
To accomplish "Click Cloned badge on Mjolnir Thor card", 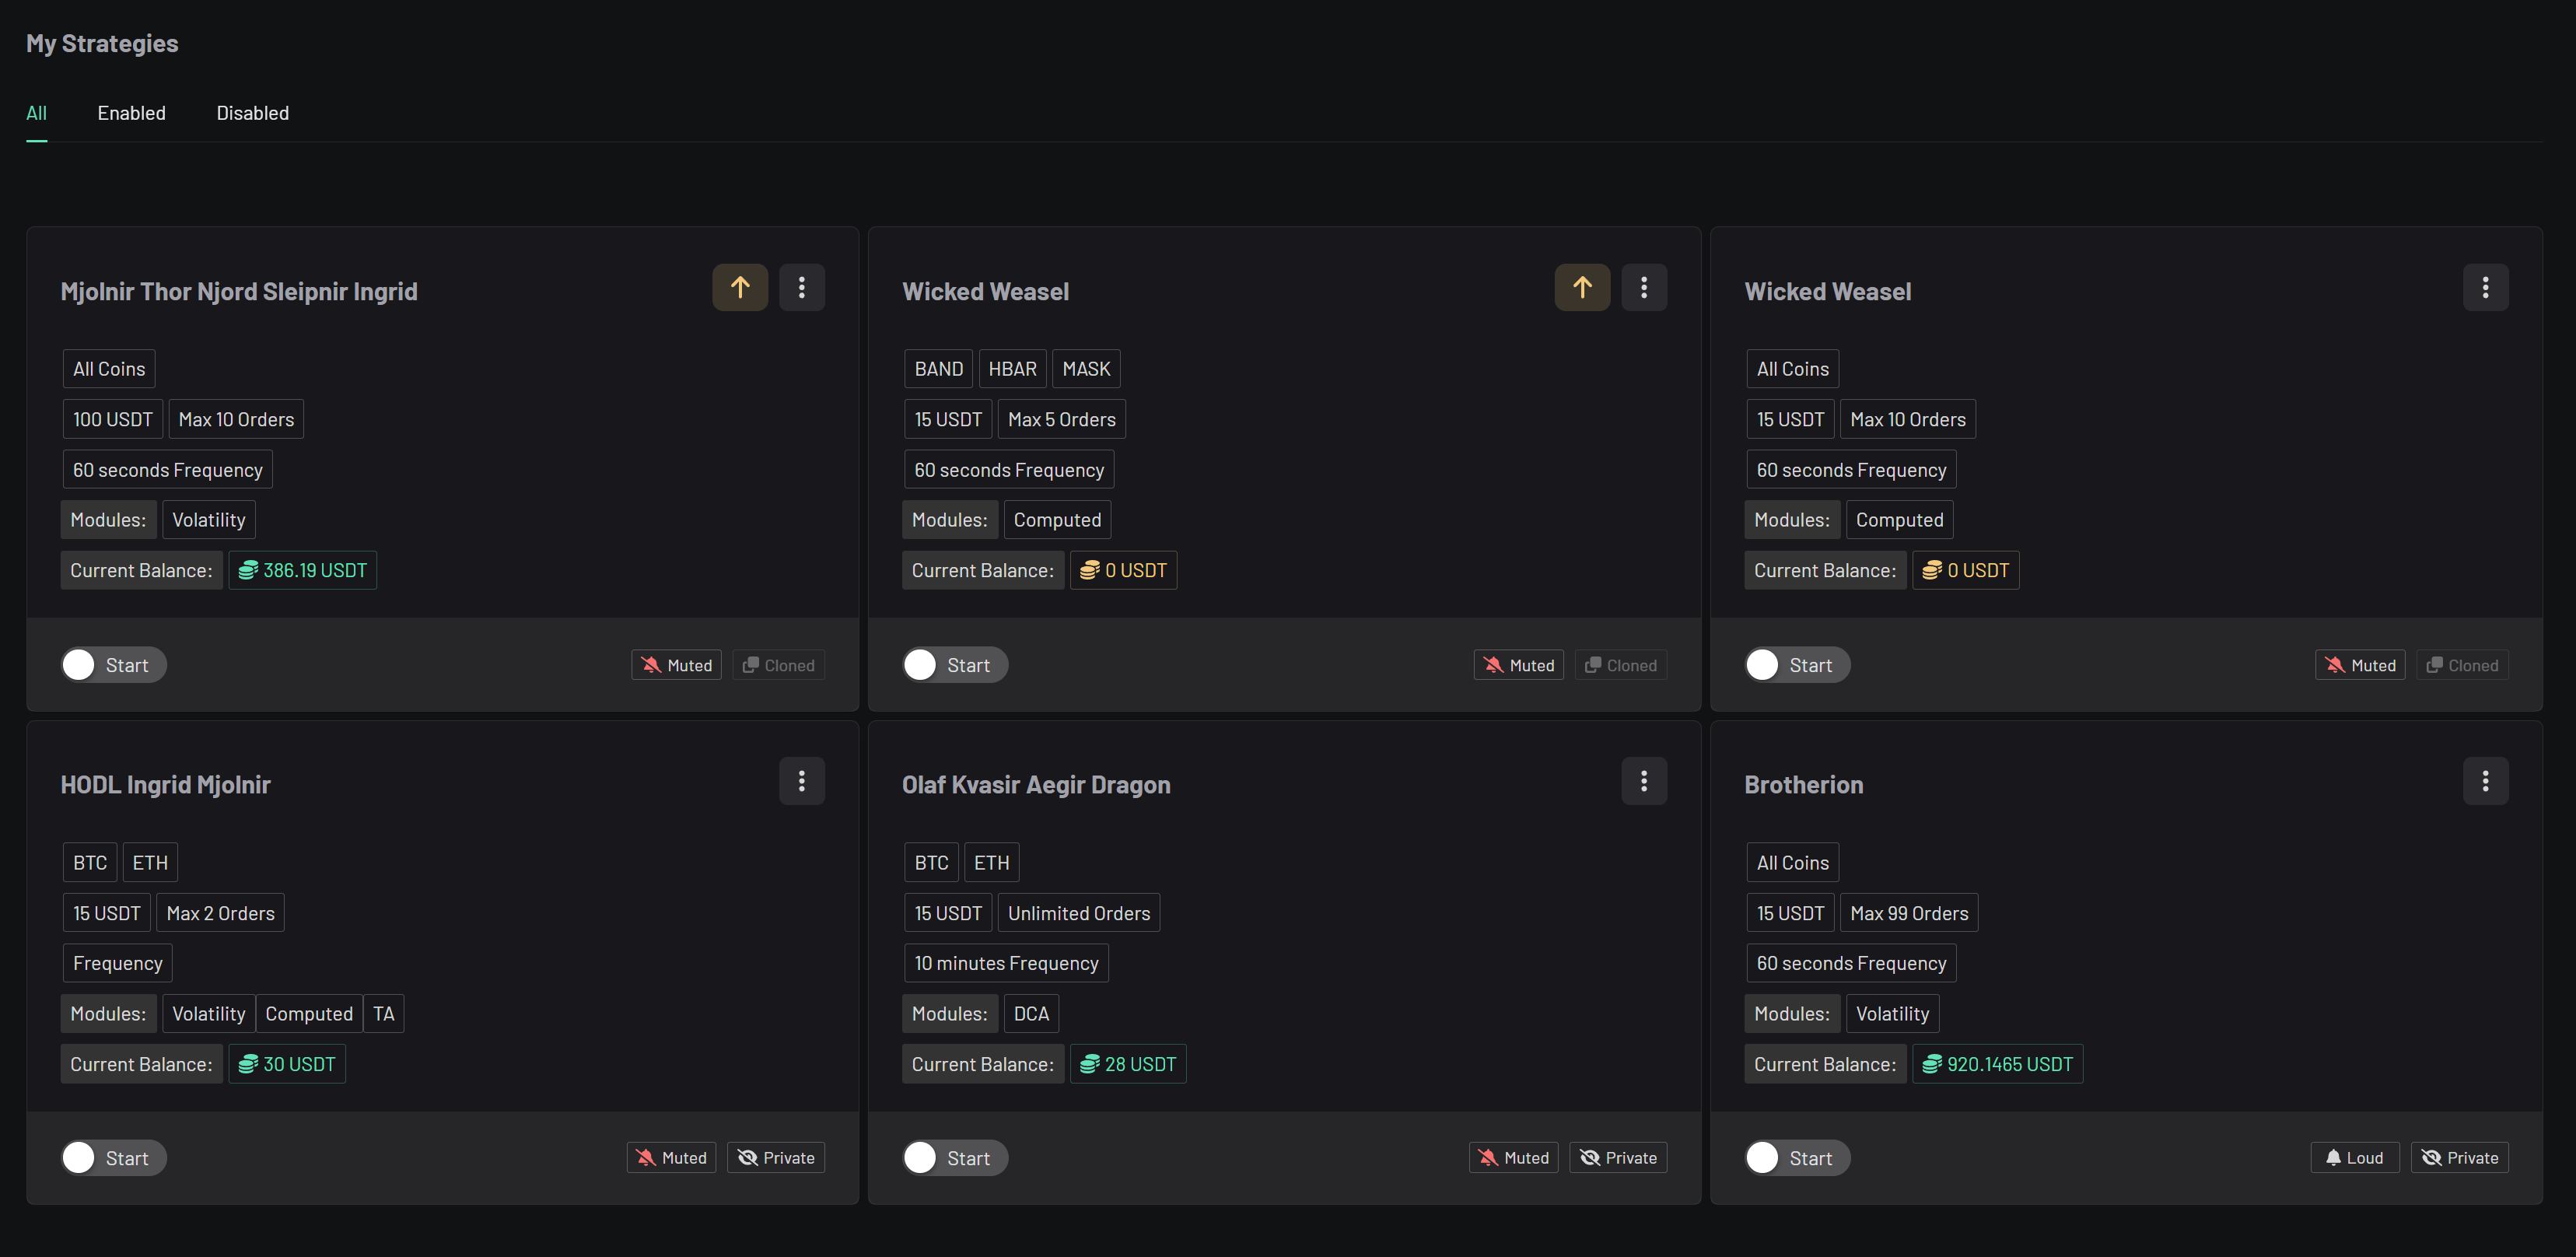I will click(x=778, y=665).
